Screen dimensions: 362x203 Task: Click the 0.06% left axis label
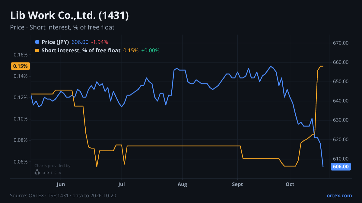(x=21, y=162)
